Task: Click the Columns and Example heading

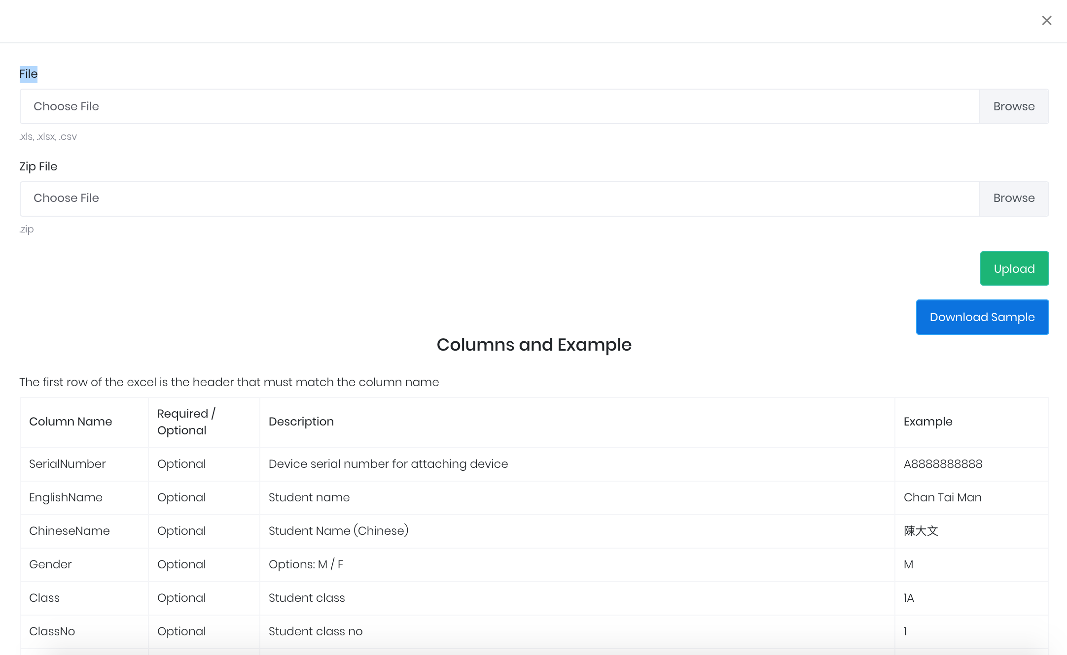Action: pyautogui.click(x=534, y=345)
